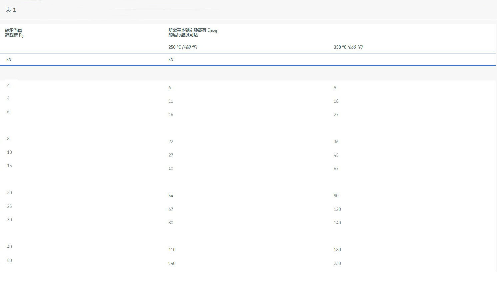Select the 350 °C value "36"
497x288 pixels.
(336, 142)
